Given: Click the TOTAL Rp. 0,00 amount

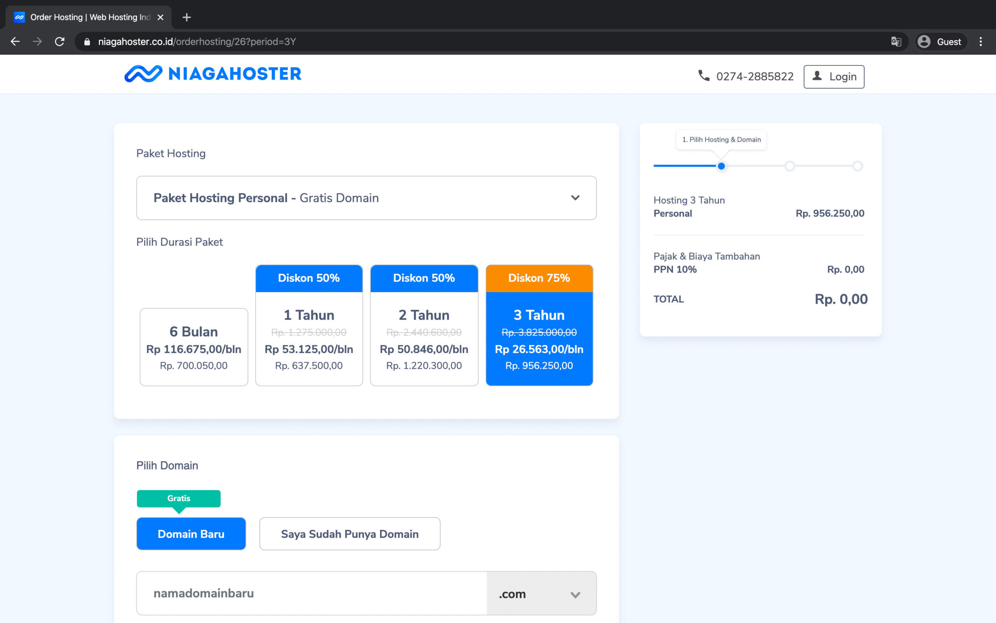Looking at the screenshot, I should click(841, 299).
